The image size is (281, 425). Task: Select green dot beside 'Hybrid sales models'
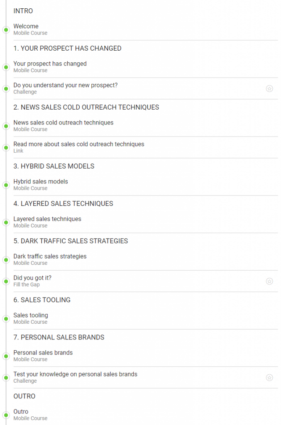point(6,185)
